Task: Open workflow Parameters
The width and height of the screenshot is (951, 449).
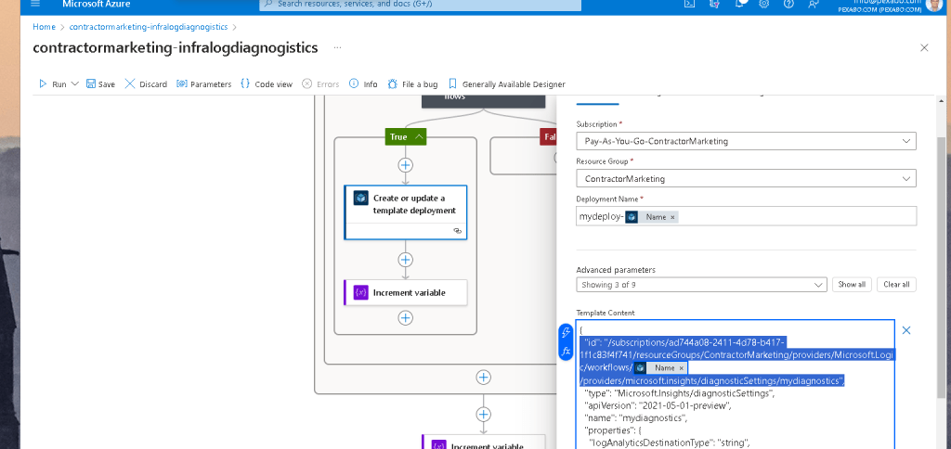Action: [203, 84]
